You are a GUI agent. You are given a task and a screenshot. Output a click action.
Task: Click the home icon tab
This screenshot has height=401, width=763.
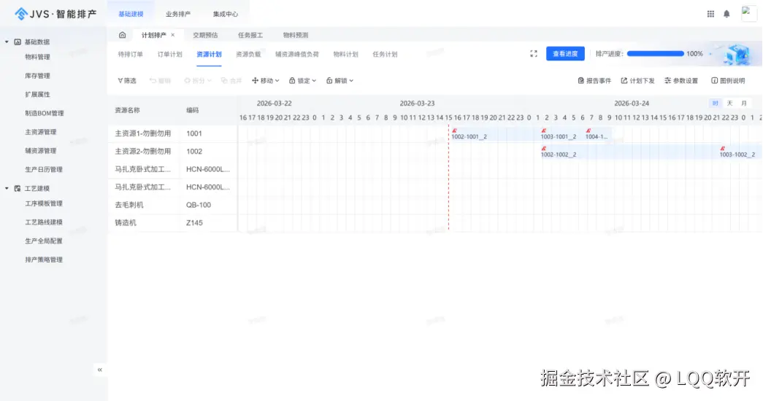pyautogui.click(x=122, y=35)
